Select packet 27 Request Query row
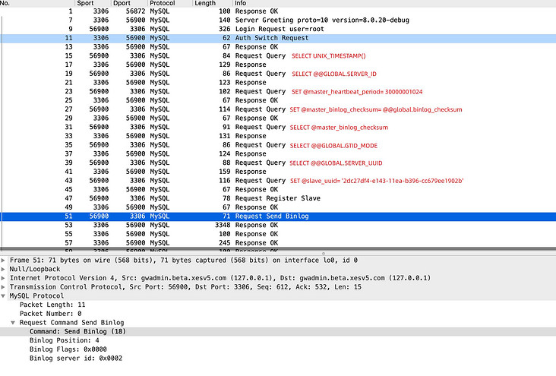 [278, 109]
